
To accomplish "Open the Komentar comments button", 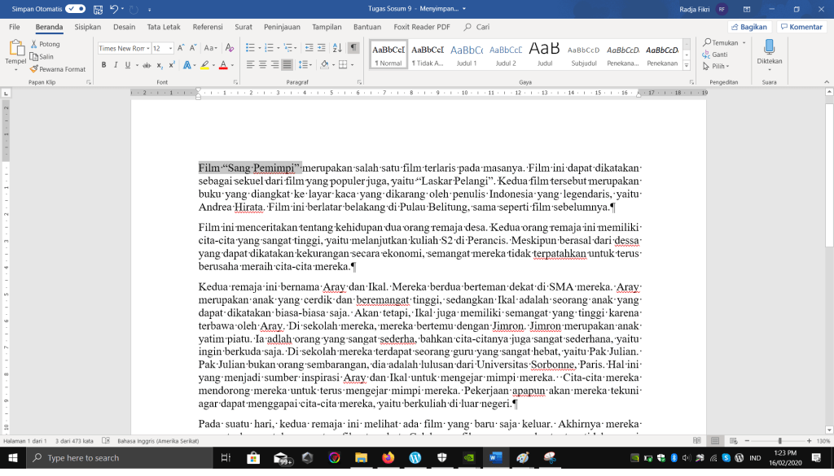I will pyautogui.click(x=801, y=27).
